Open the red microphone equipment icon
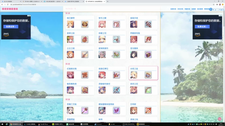Image resolution: width=225 pixels, height=126 pixels. [x=148, y=39]
